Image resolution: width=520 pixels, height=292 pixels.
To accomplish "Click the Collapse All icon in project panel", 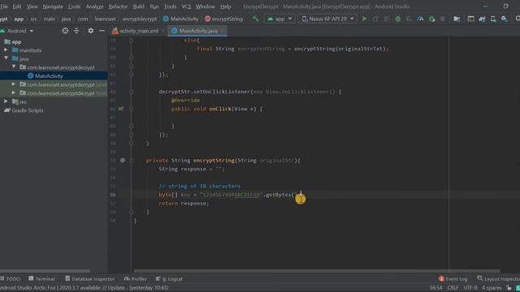I will [76, 31].
